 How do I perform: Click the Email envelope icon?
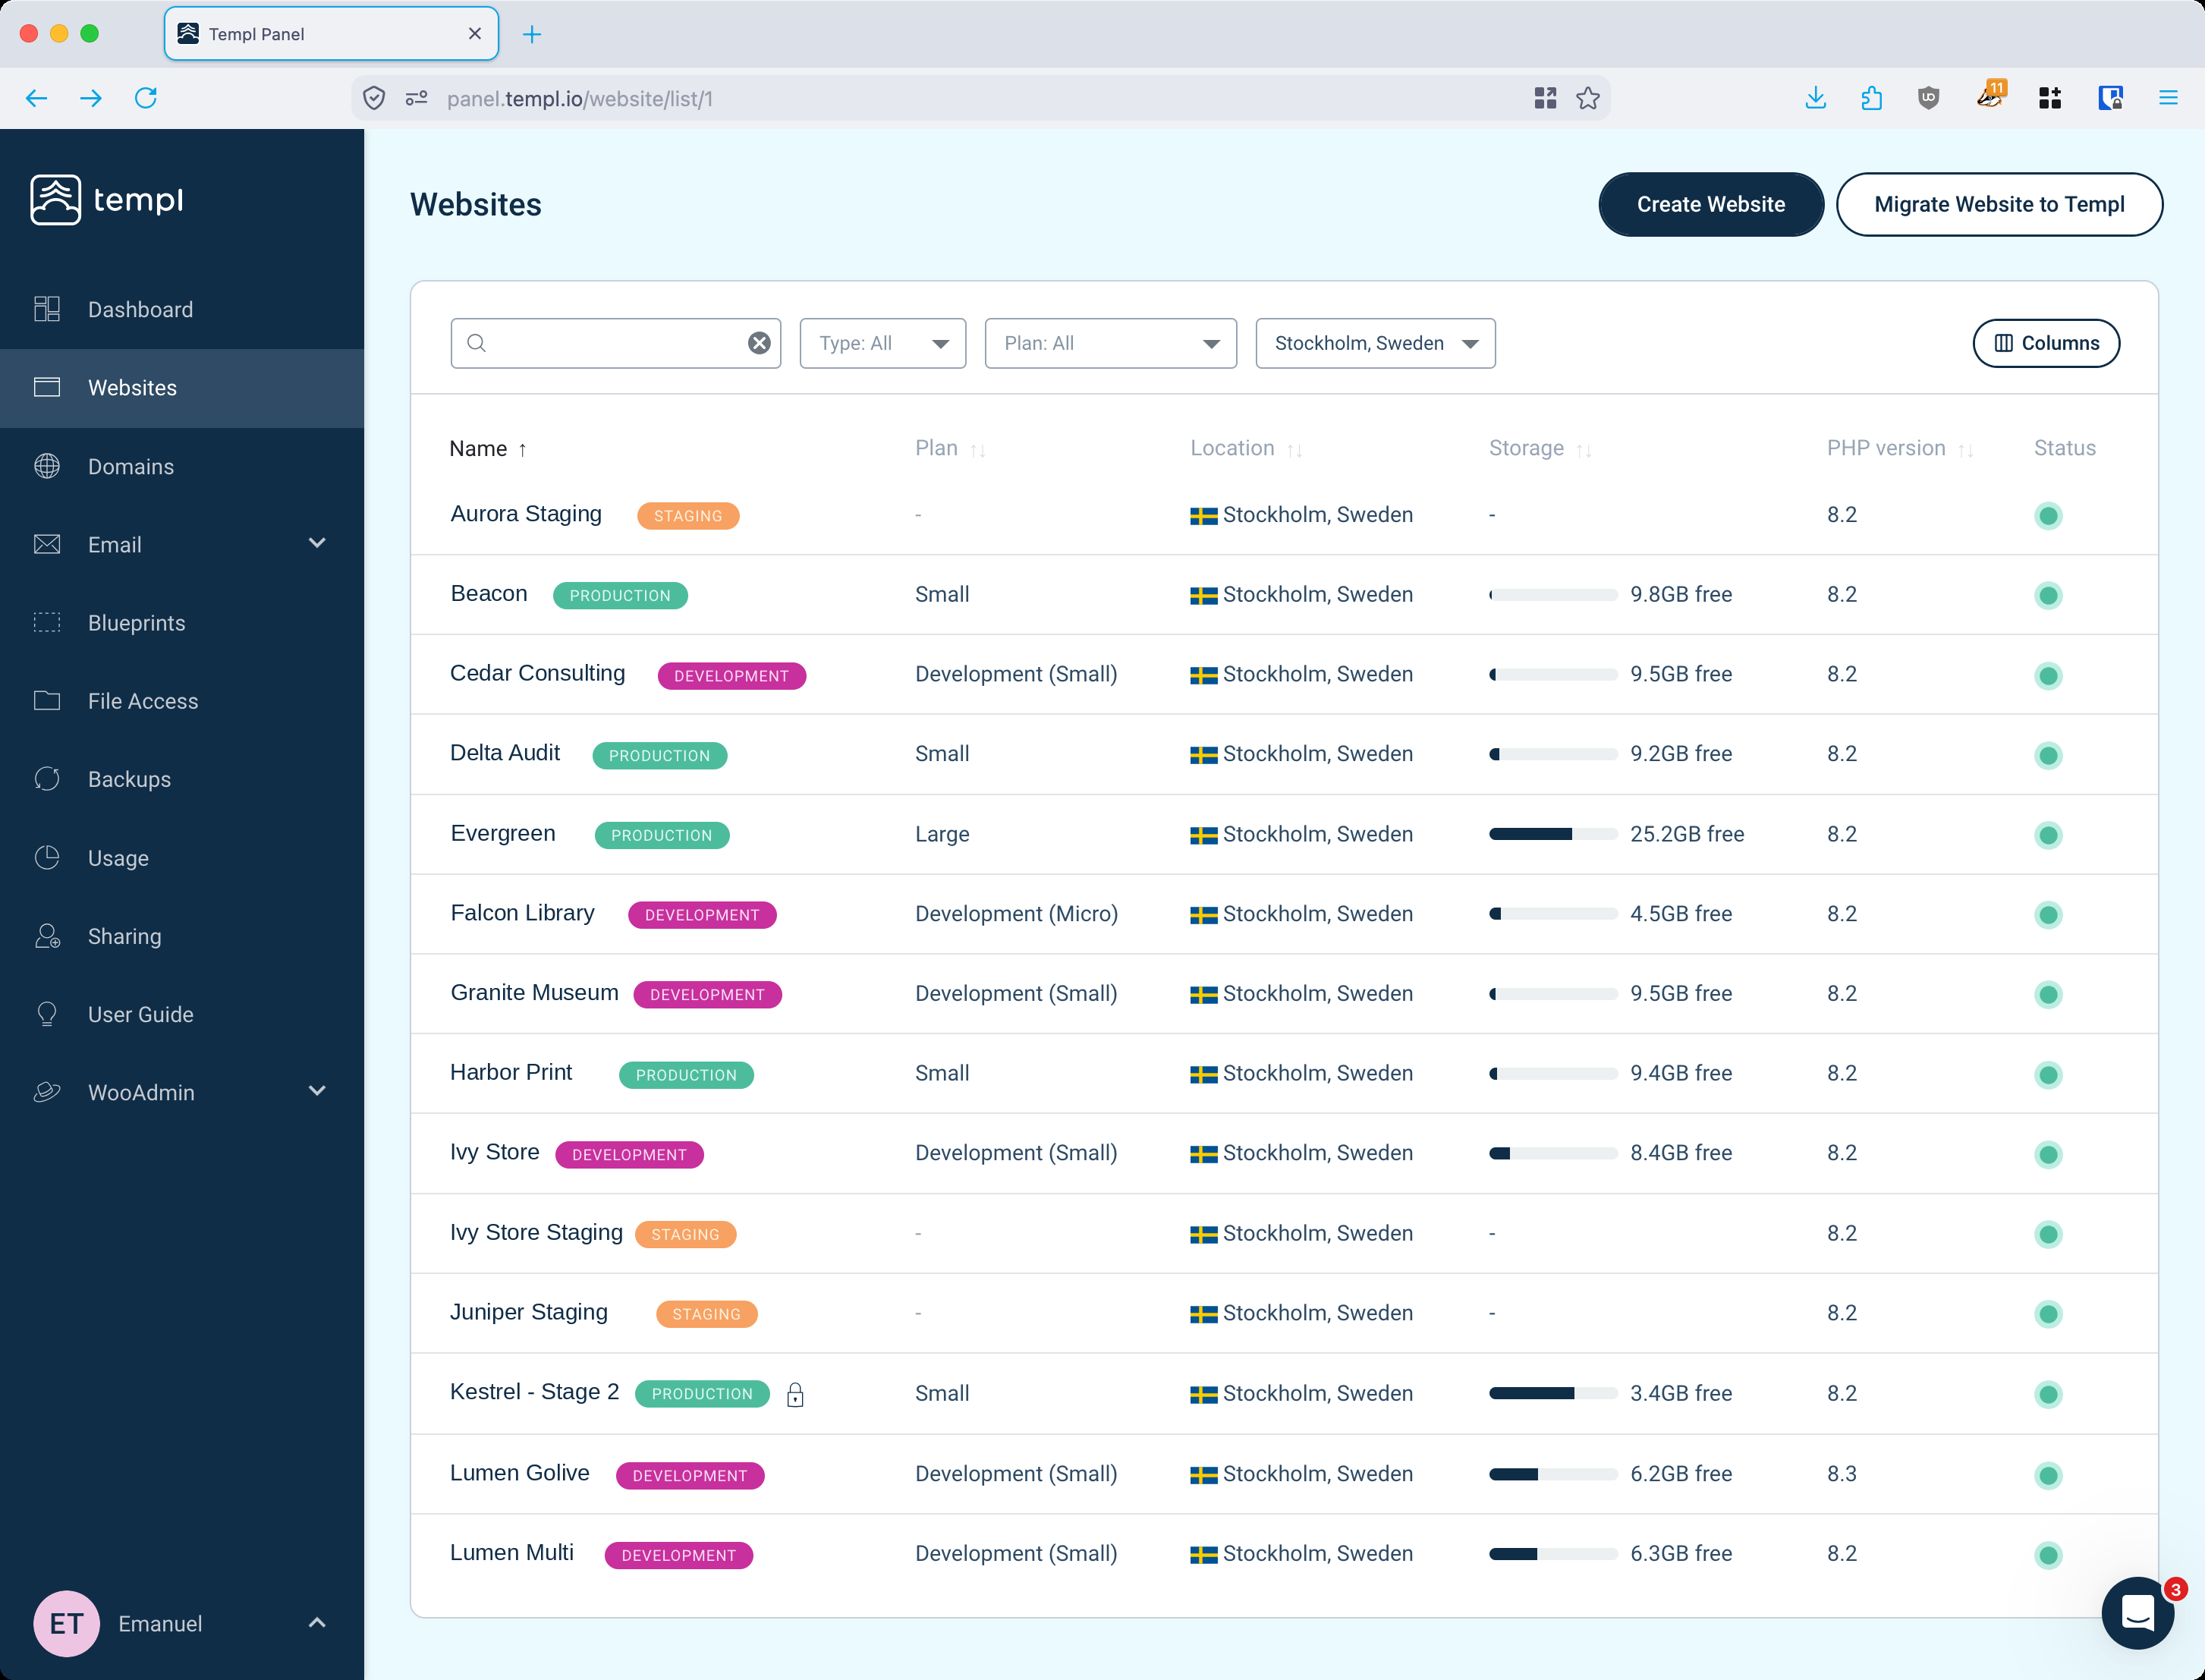coord(47,544)
